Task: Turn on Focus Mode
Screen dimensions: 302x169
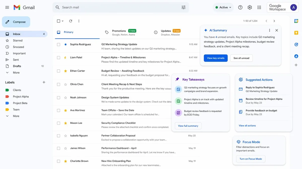Action: 251,159
